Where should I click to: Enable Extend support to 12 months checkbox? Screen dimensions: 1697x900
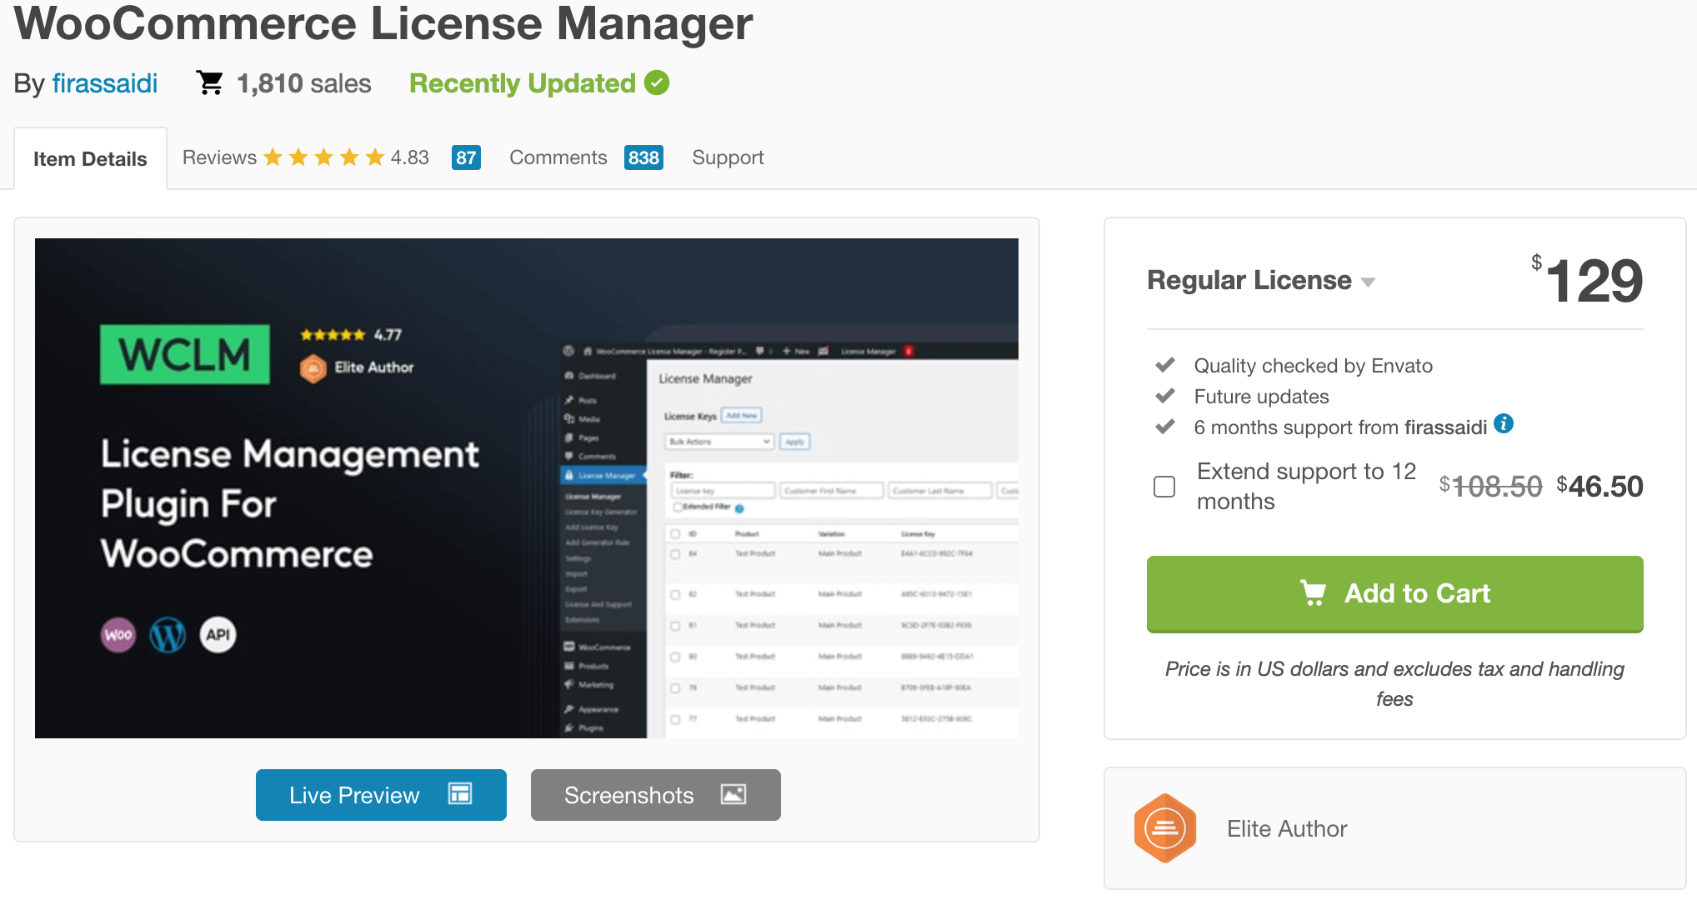(1164, 487)
